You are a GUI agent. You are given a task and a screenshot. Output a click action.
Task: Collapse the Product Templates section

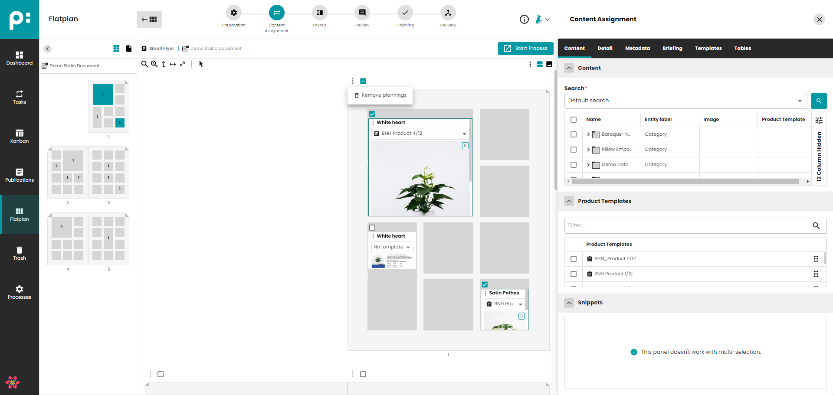(569, 201)
